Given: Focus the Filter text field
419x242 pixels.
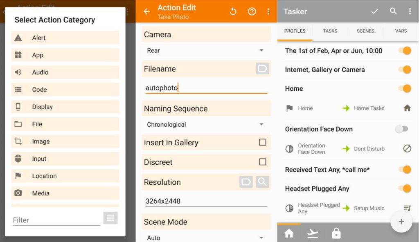Looking at the screenshot, I should pyautogui.click(x=56, y=220).
